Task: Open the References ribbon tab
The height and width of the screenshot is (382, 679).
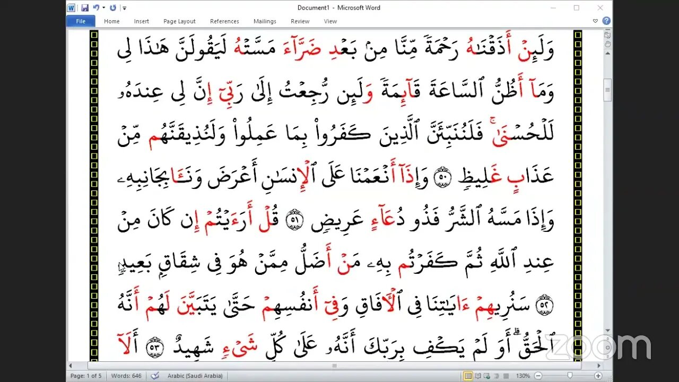Action: tap(224, 21)
